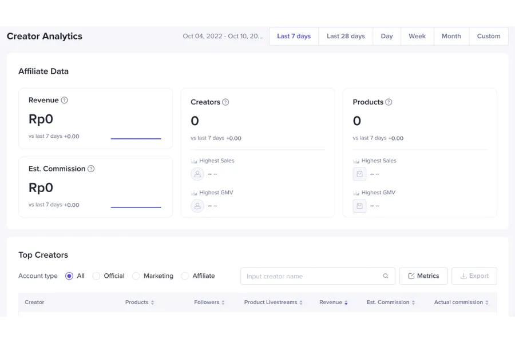Click the Oct 04, 2022 date range text
The height and width of the screenshot is (343, 515).
tap(223, 36)
